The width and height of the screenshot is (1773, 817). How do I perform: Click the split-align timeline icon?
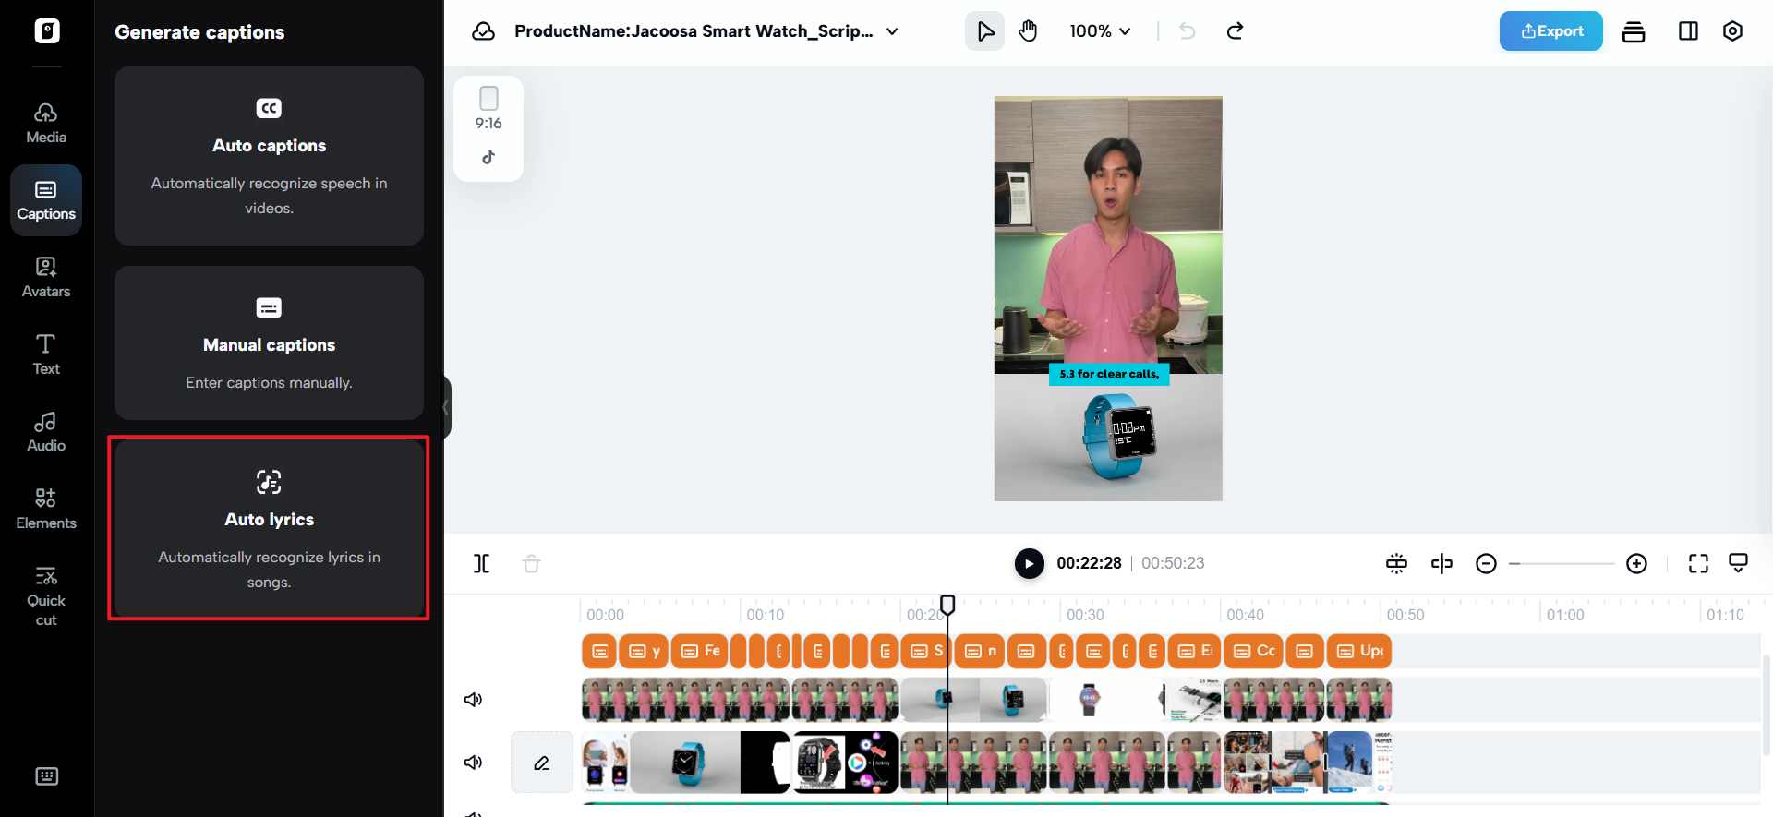pyautogui.click(x=1441, y=563)
